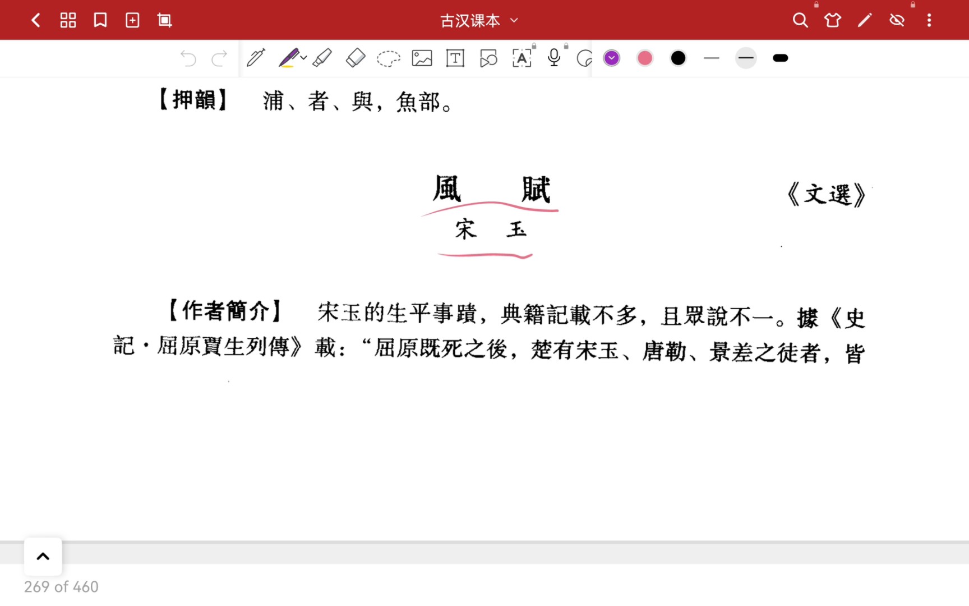Open the three-dot more options menu
Screen dimensions: 969x606
[929, 21]
